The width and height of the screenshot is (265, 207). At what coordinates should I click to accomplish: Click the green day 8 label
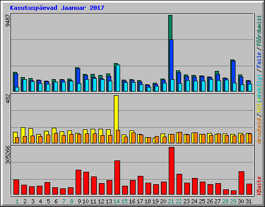(x=71, y=201)
